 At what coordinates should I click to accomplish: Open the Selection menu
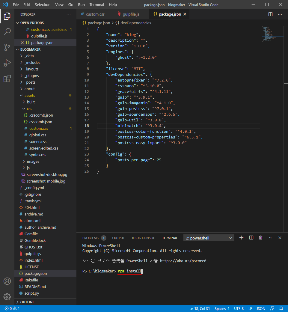[43, 4]
